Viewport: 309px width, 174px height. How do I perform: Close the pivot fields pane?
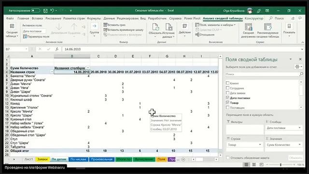[300, 59]
